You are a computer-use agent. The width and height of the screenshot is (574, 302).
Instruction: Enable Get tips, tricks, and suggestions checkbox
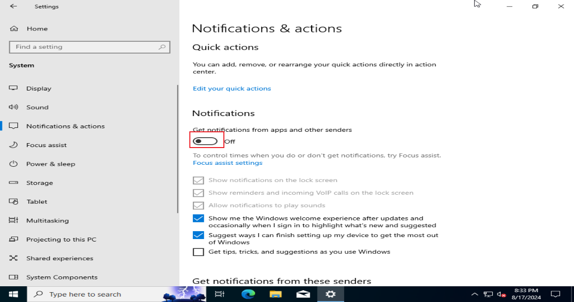[198, 252]
